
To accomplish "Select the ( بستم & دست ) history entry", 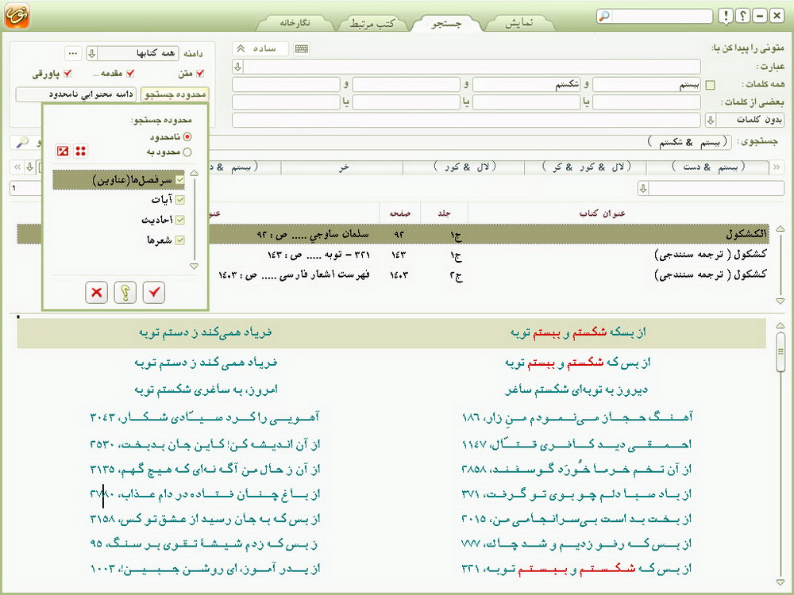I will point(708,167).
